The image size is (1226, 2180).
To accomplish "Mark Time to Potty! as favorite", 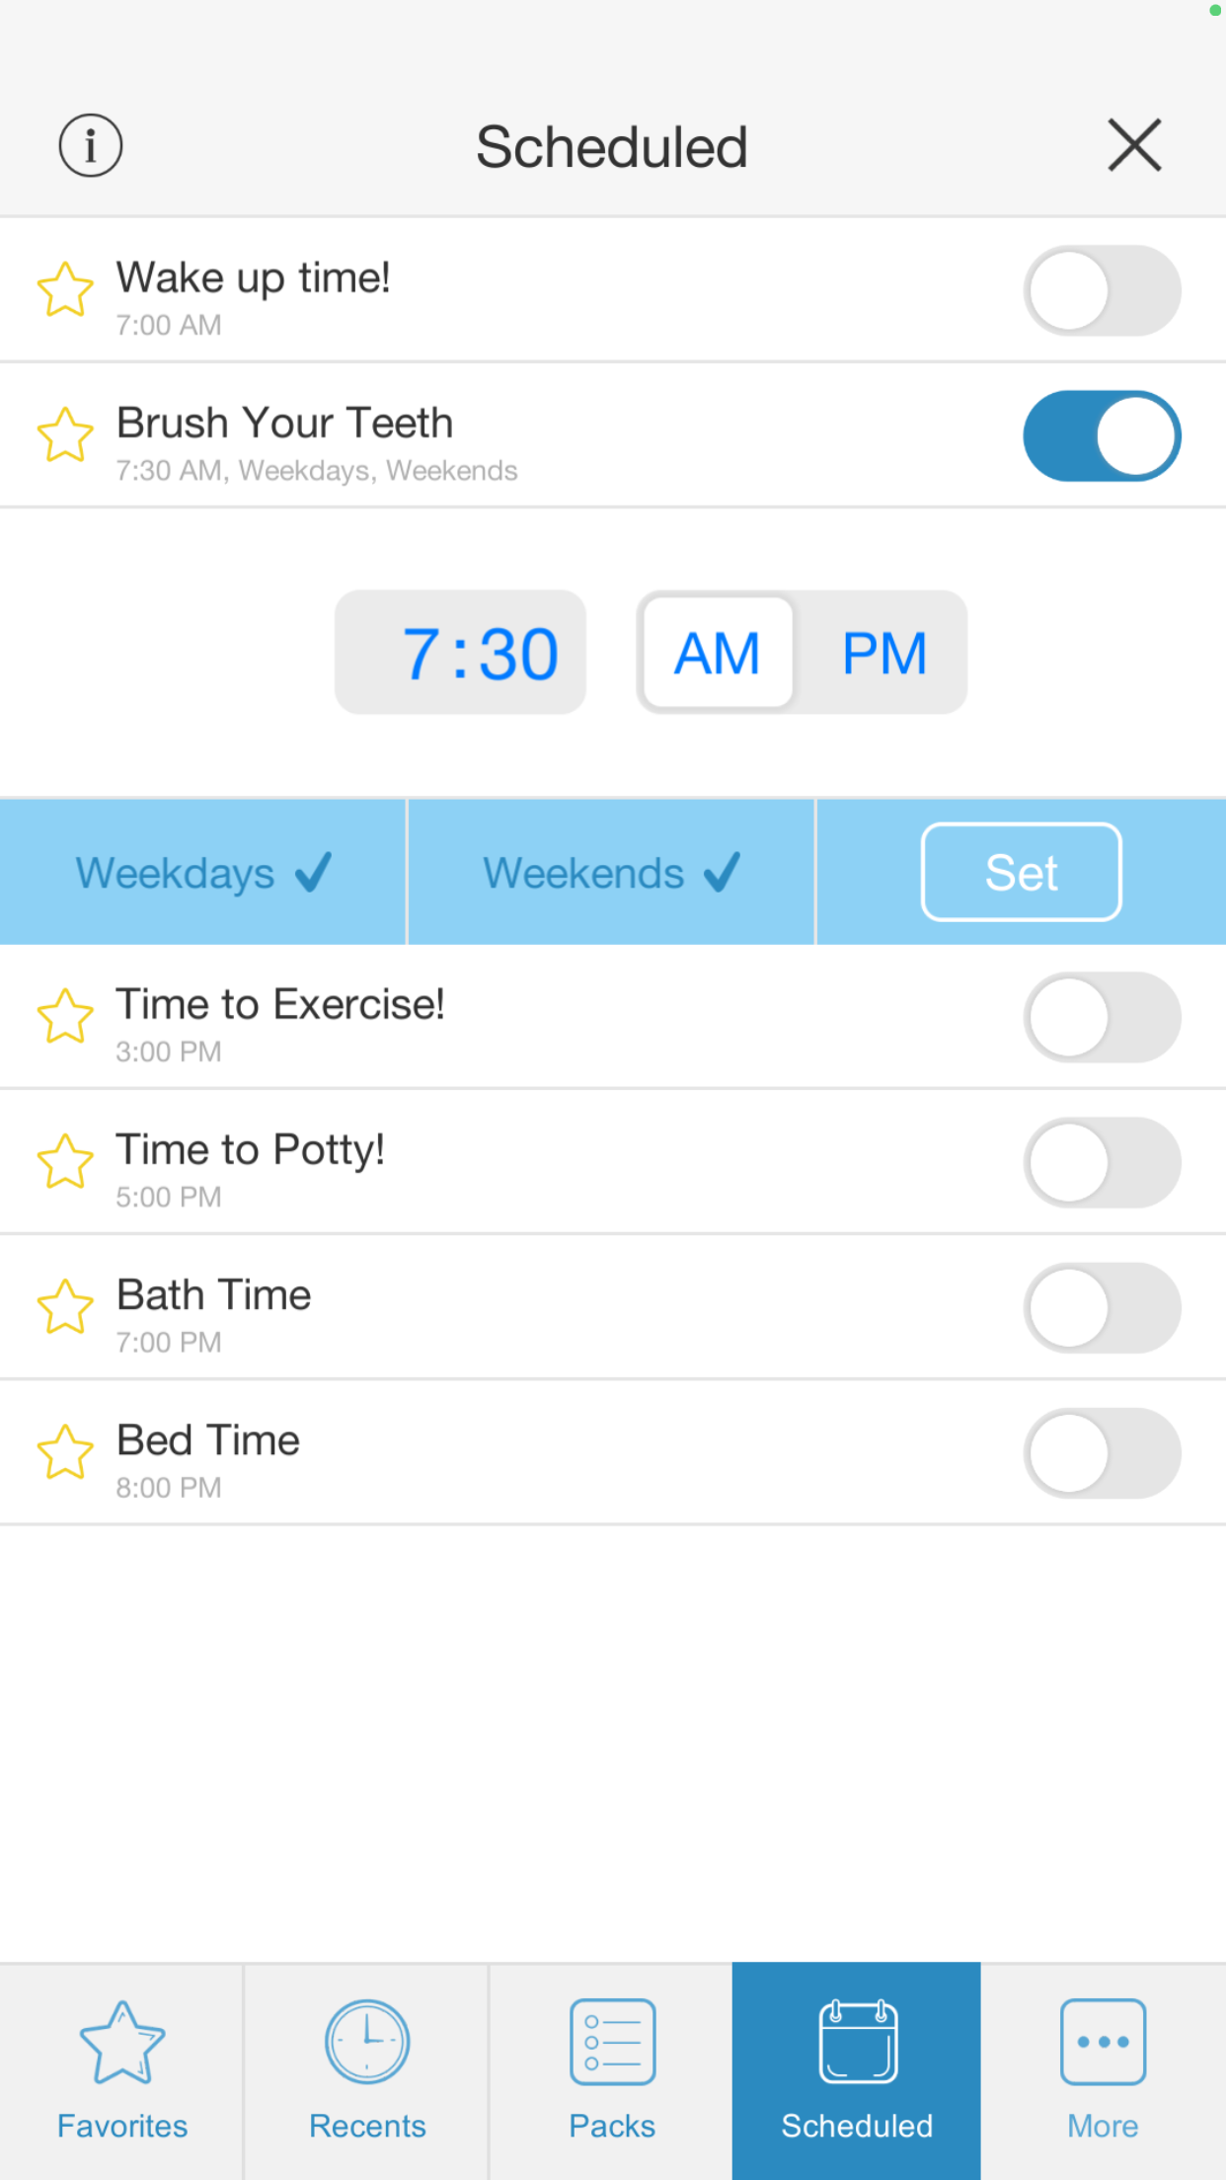I will [65, 1161].
